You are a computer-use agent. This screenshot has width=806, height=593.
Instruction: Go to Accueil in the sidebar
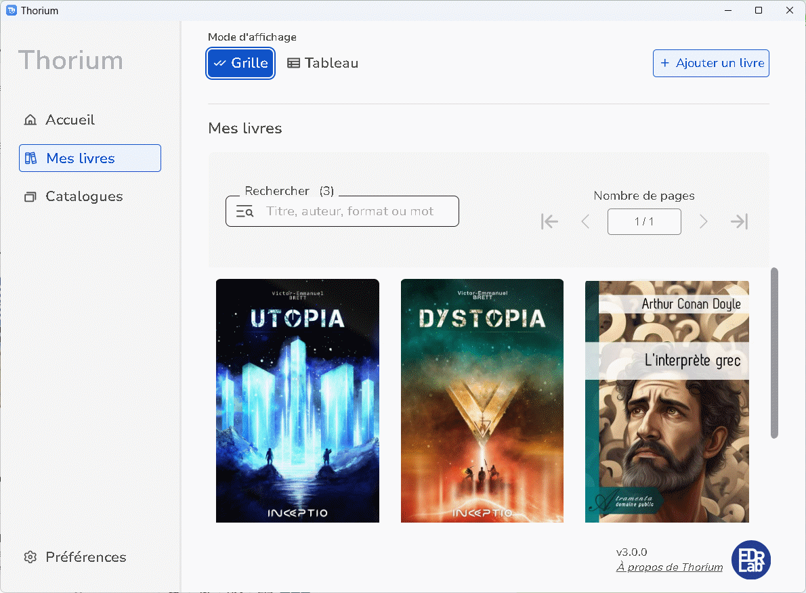pyautogui.click(x=60, y=120)
